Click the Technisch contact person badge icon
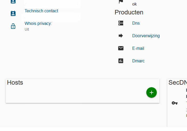This screenshot has height=131, width=187. (x=13, y=13)
